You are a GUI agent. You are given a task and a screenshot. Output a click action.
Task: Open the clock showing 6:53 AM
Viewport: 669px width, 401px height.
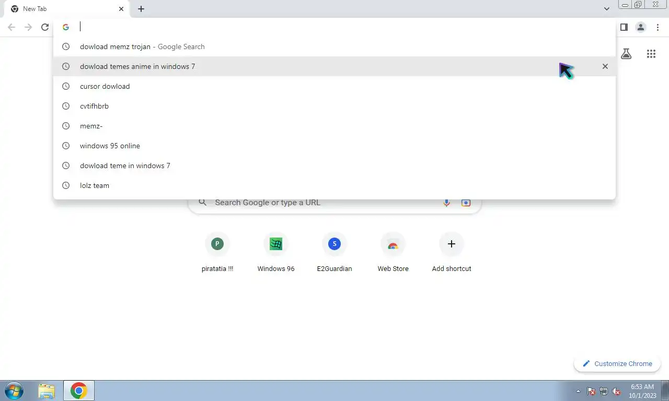(642, 391)
